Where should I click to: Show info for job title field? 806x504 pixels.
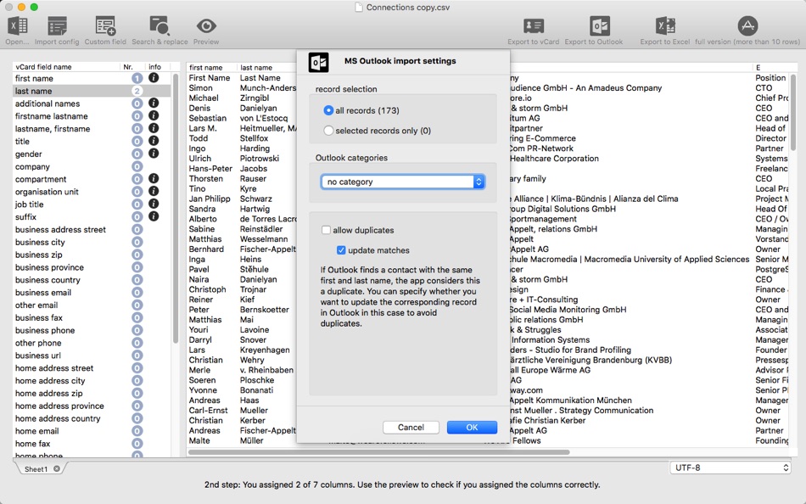point(154,204)
